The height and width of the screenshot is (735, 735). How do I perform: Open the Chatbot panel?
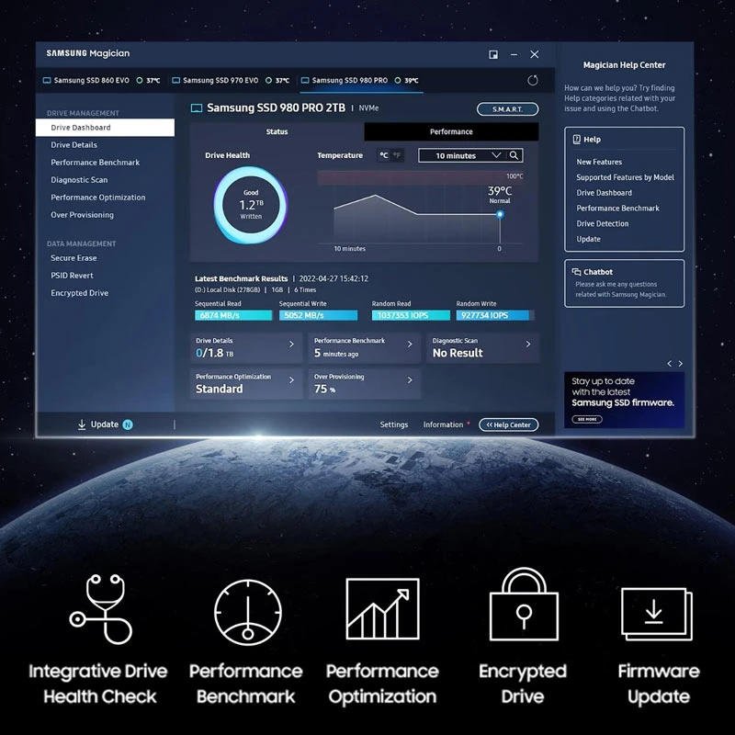coord(625,283)
